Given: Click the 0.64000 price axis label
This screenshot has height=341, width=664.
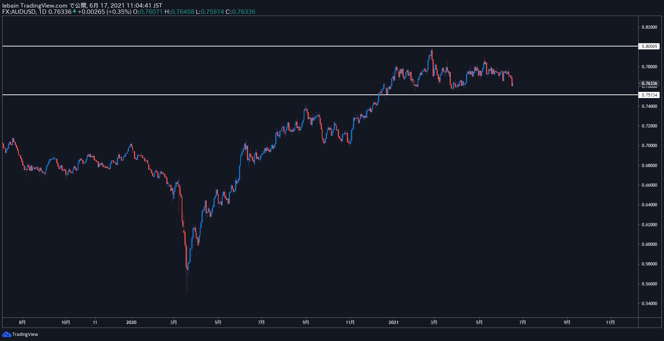Looking at the screenshot, I should tap(649, 204).
